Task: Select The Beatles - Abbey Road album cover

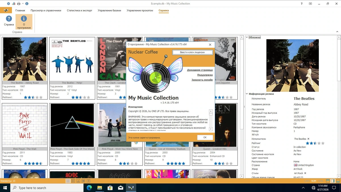Action: (24, 59)
